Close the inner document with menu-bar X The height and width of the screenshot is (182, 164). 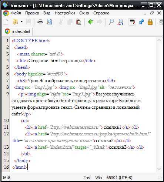pos(159,13)
